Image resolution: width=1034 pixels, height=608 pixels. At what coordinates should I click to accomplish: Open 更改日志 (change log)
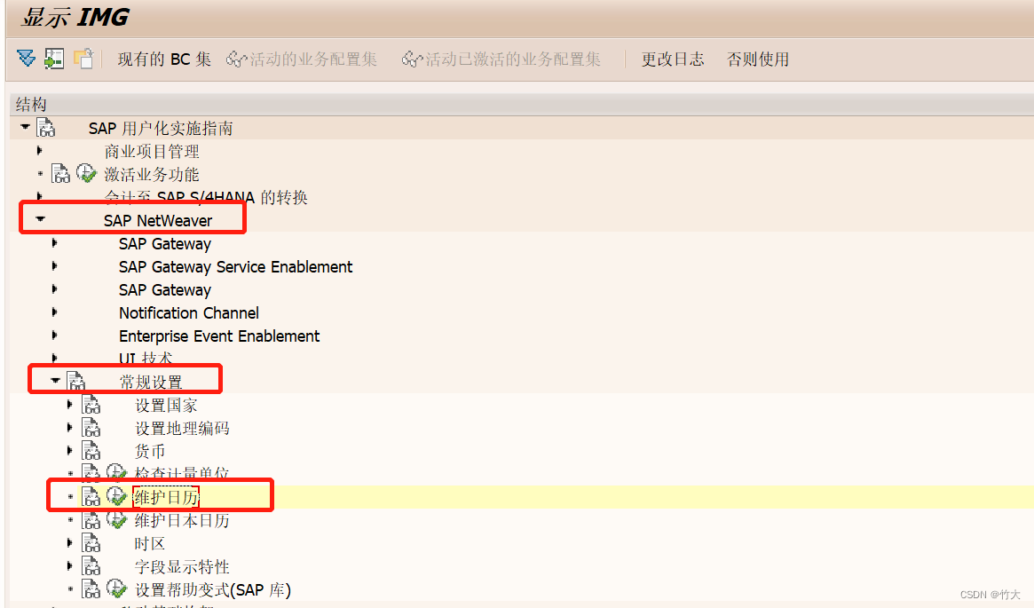tap(673, 59)
